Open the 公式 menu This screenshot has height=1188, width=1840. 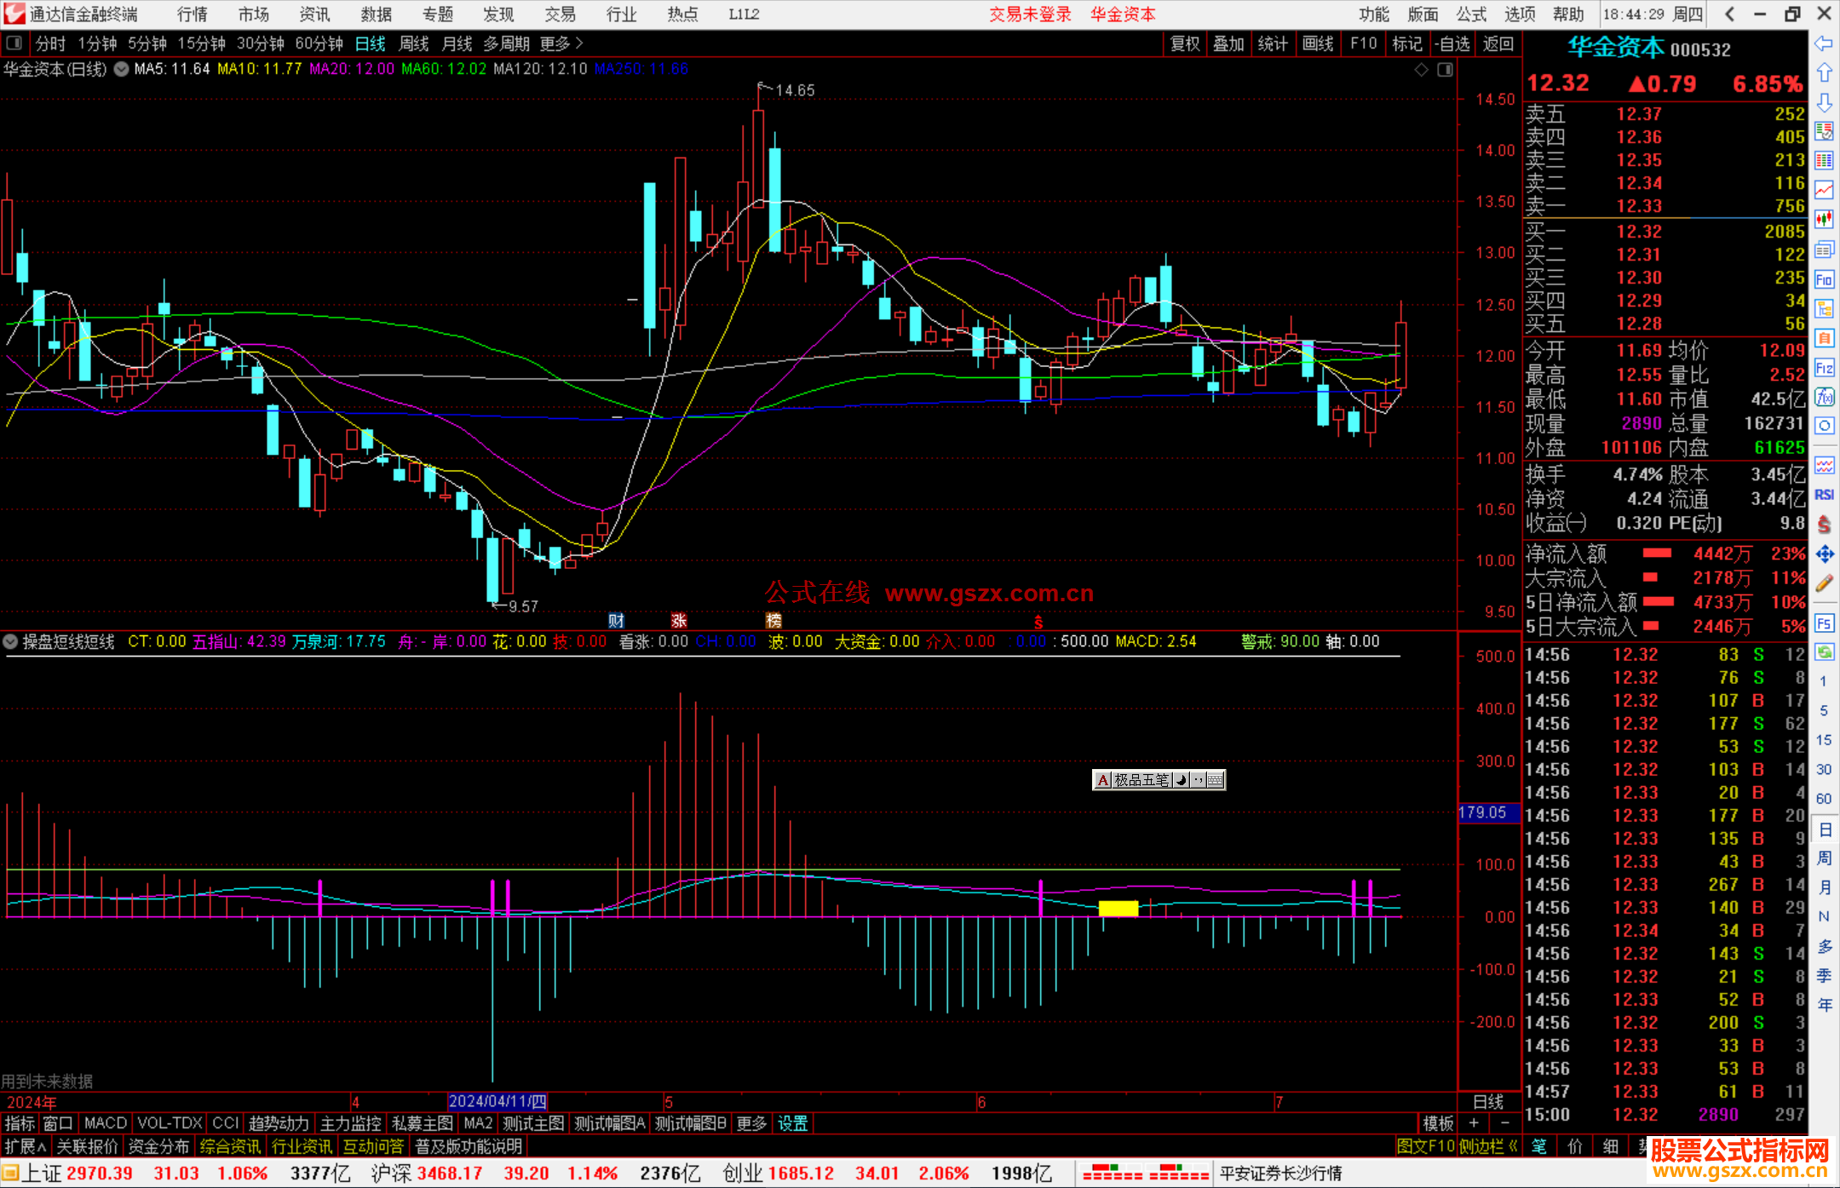pyautogui.click(x=1471, y=14)
